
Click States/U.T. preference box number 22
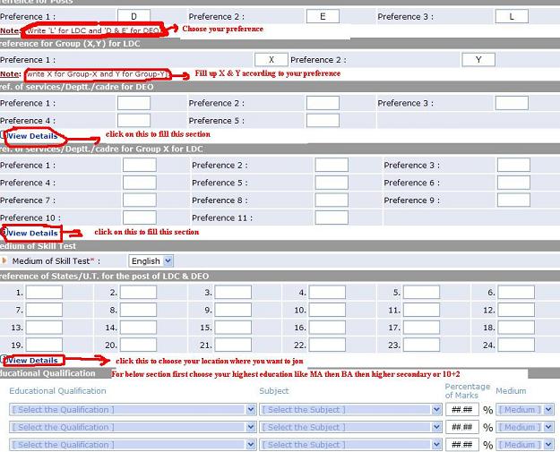coord(327,345)
